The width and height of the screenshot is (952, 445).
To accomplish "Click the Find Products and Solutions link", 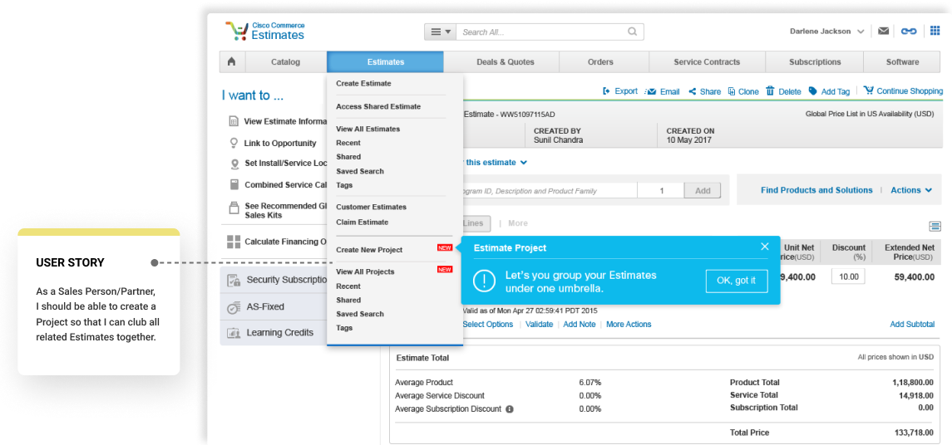I will tap(816, 190).
